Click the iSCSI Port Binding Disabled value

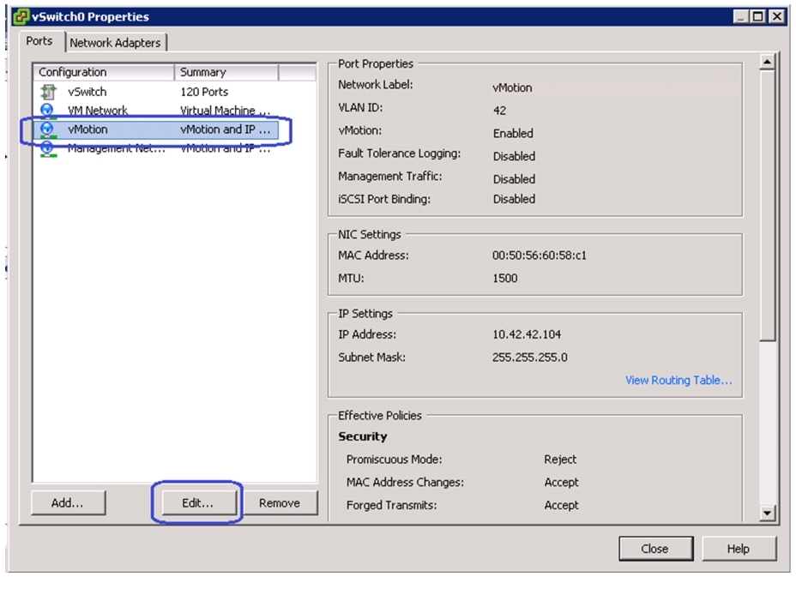515,199
